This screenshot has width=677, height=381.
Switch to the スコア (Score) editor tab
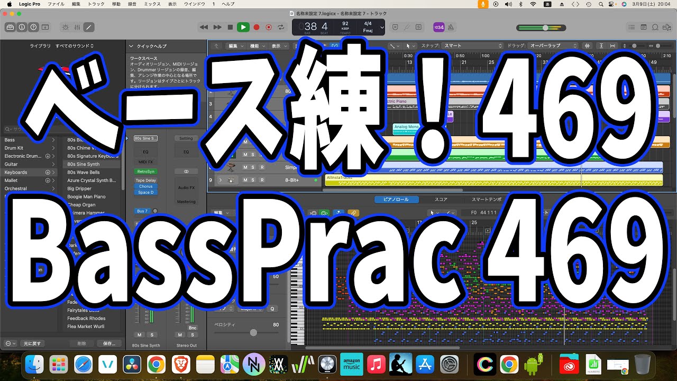click(441, 199)
